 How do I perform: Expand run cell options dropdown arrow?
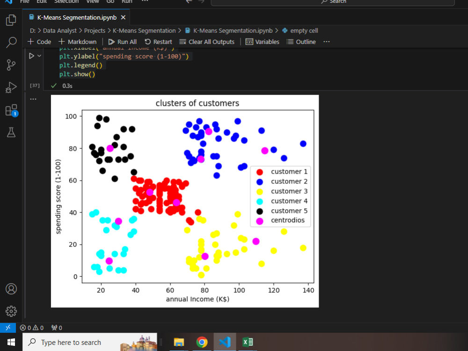click(39, 56)
